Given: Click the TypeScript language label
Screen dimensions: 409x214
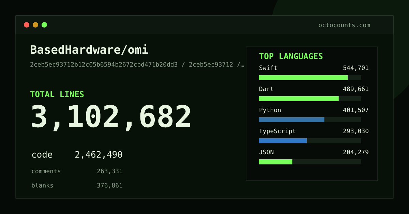Looking at the screenshot, I should pyautogui.click(x=277, y=131).
